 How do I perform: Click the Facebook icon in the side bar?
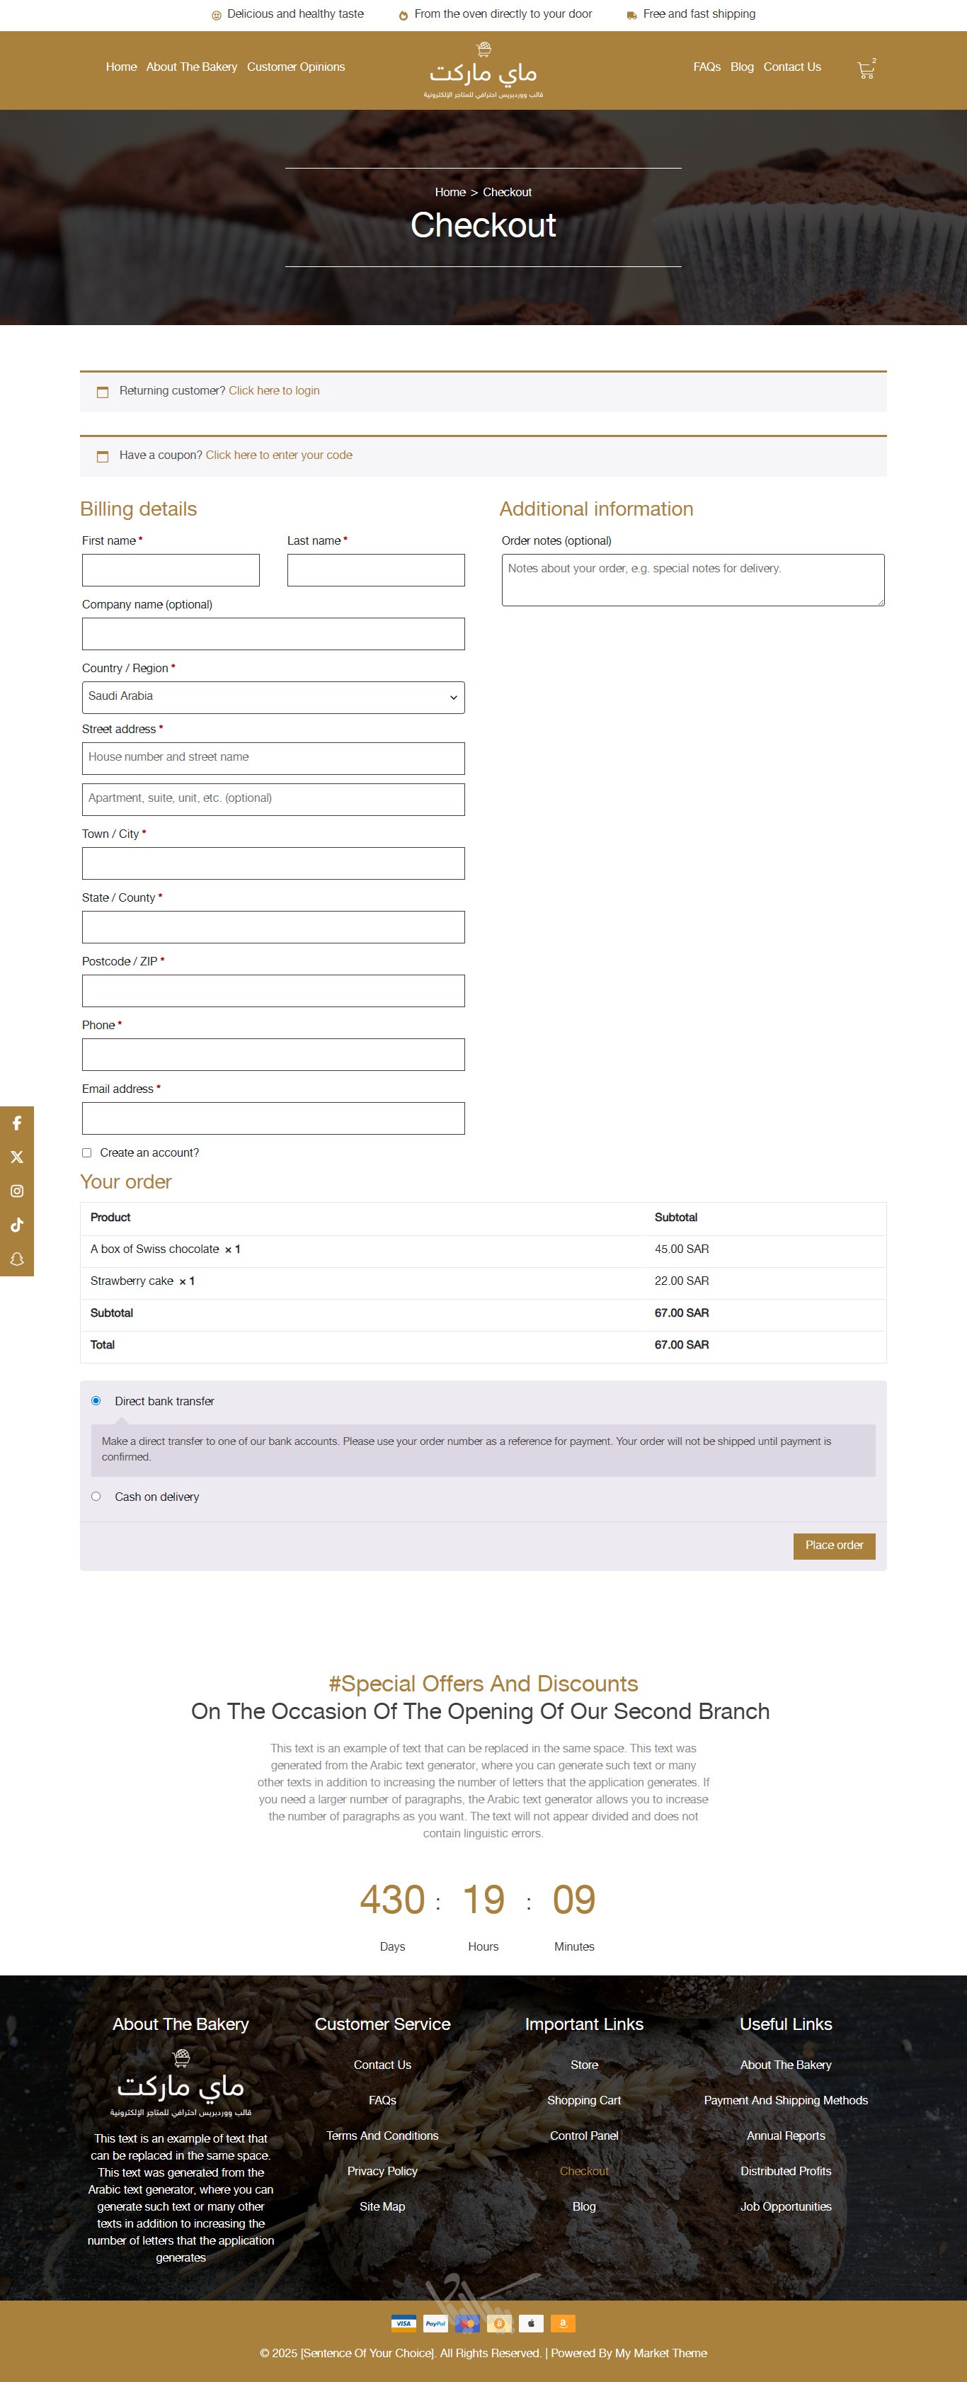[x=17, y=1123]
